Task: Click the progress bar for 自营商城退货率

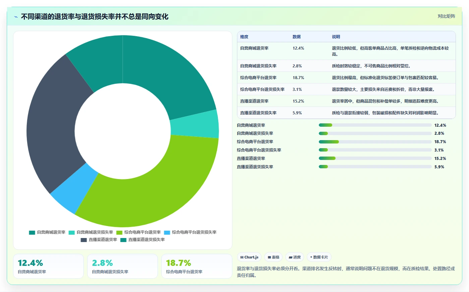Action: click(x=375, y=125)
